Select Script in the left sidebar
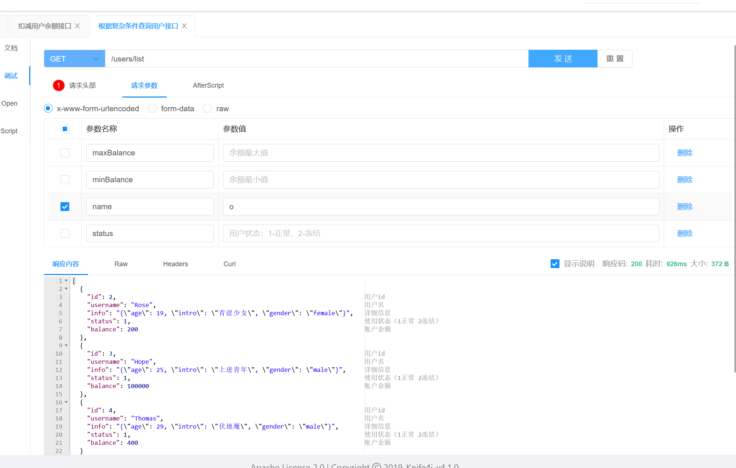The height and width of the screenshot is (468, 736). [x=9, y=131]
